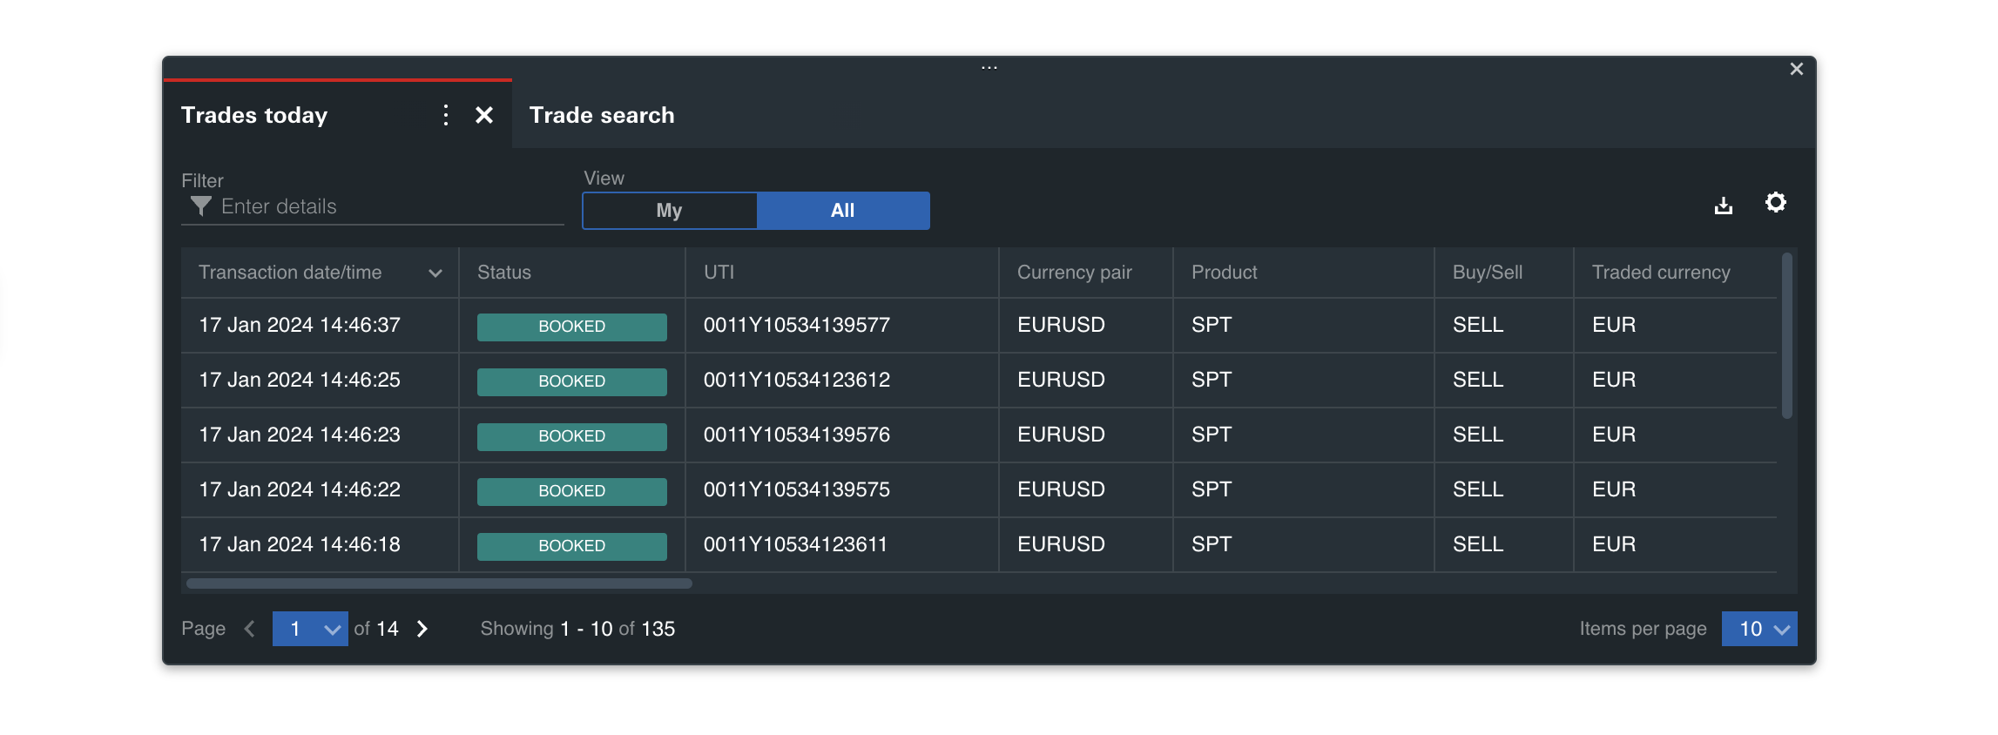
Task: Close the Trades today tab
Action: click(484, 115)
